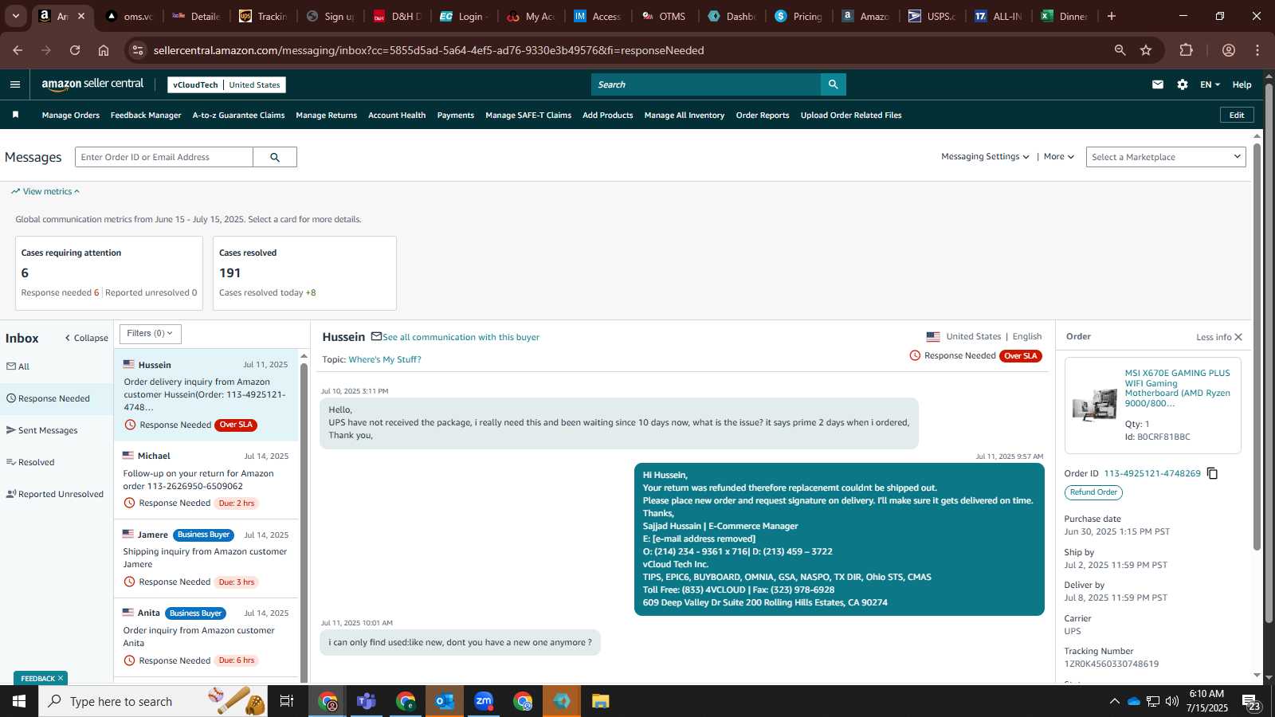Open Help link in header
This screenshot has height=717, width=1275.
point(1242,84)
